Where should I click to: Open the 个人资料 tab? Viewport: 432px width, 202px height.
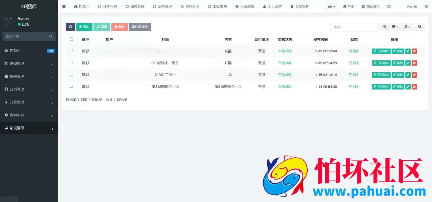(x=272, y=6)
